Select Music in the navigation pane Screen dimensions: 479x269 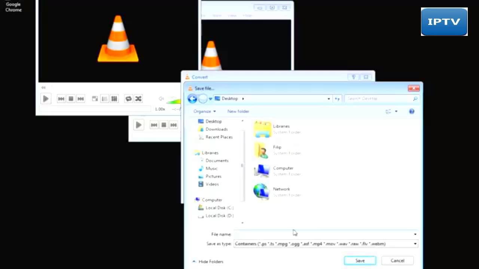click(211, 168)
